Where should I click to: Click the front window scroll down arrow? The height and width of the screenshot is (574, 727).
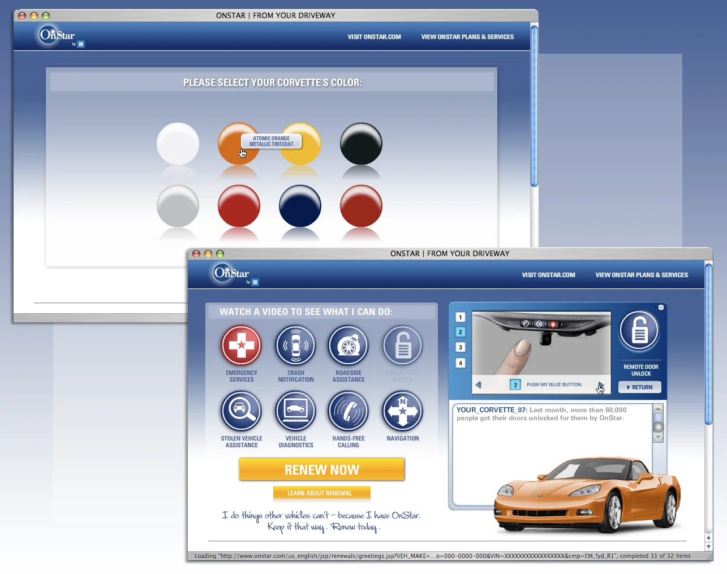(709, 547)
